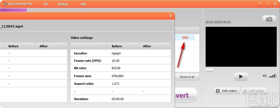Play the video preview
This screenshot has width=280, height=108.
(241, 77)
